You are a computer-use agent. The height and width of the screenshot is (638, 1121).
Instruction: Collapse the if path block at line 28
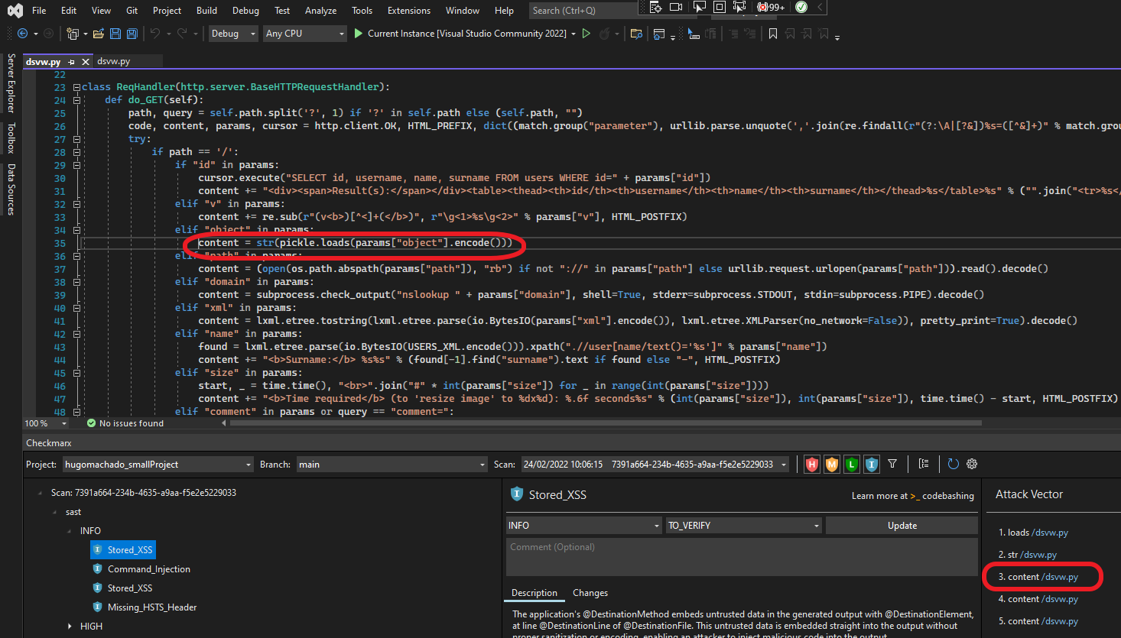point(76,152)
